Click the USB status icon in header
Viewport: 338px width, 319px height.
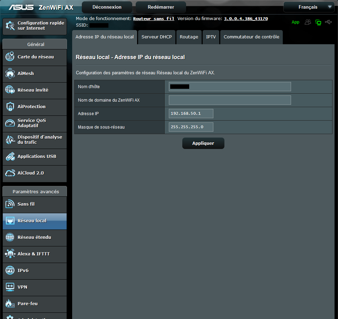(329, 22)
